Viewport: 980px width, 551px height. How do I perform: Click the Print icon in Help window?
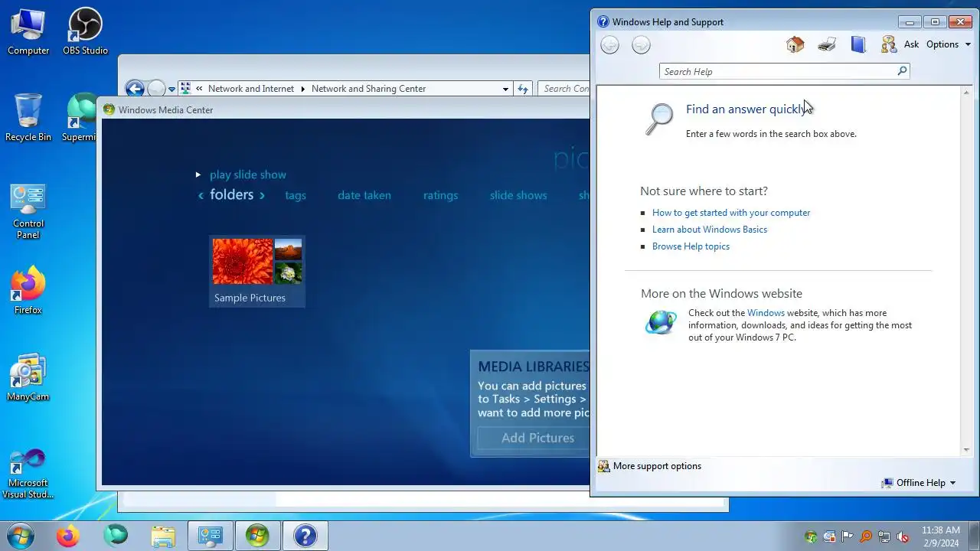[826, 44]
